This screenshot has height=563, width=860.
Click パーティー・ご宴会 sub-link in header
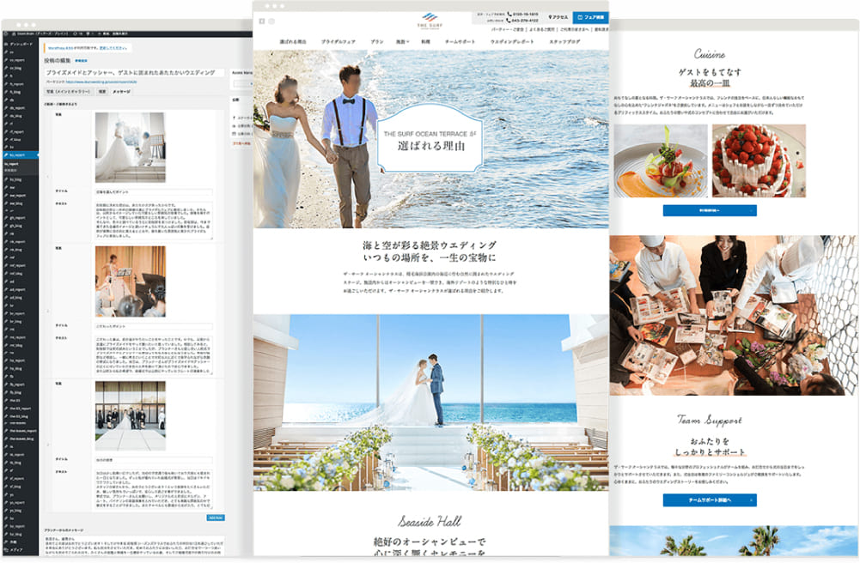click(508, 29)
